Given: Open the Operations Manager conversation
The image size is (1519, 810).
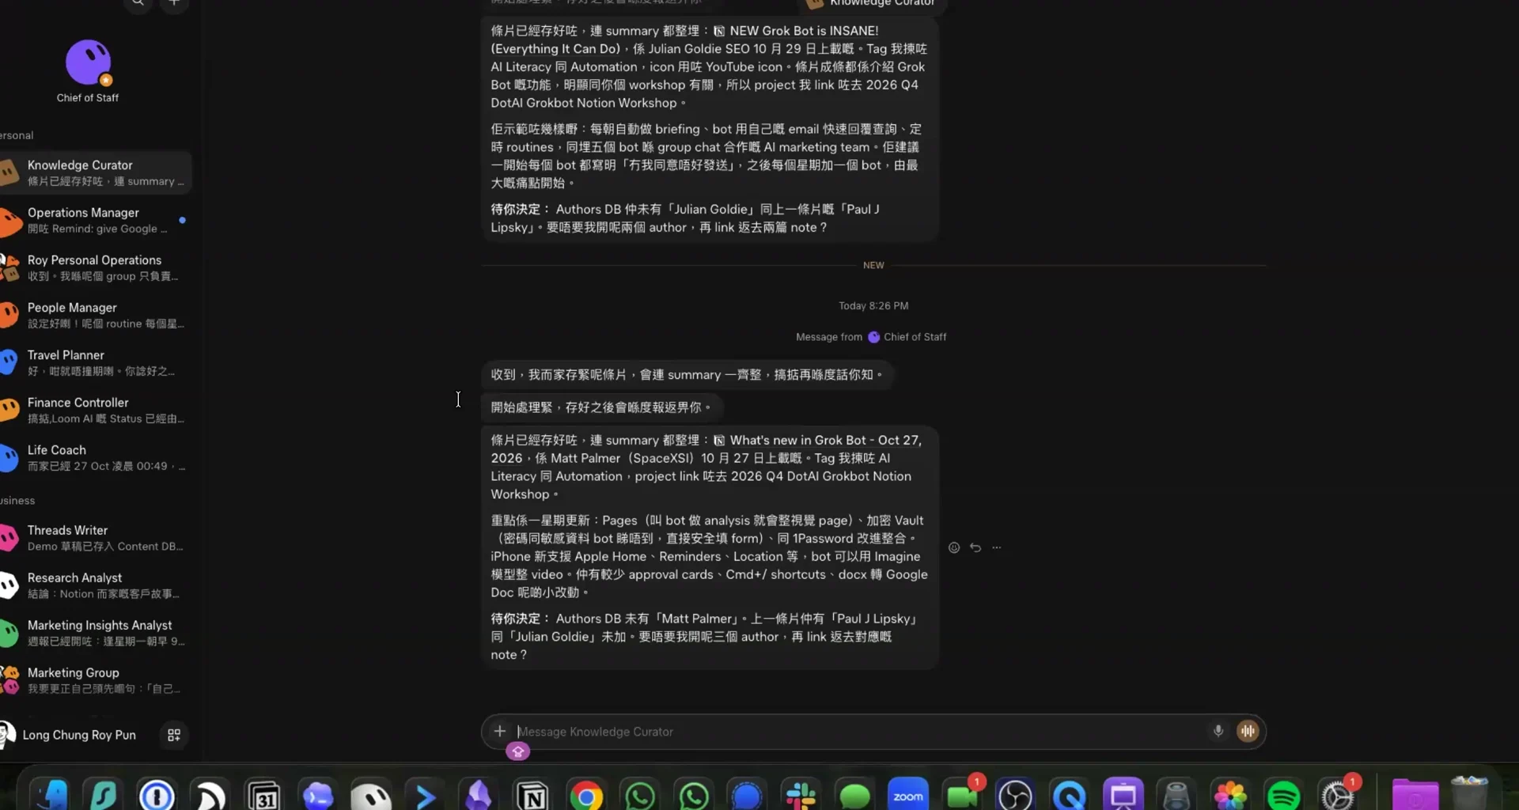Looking at the screenshot, I should (x=96, y=220).
